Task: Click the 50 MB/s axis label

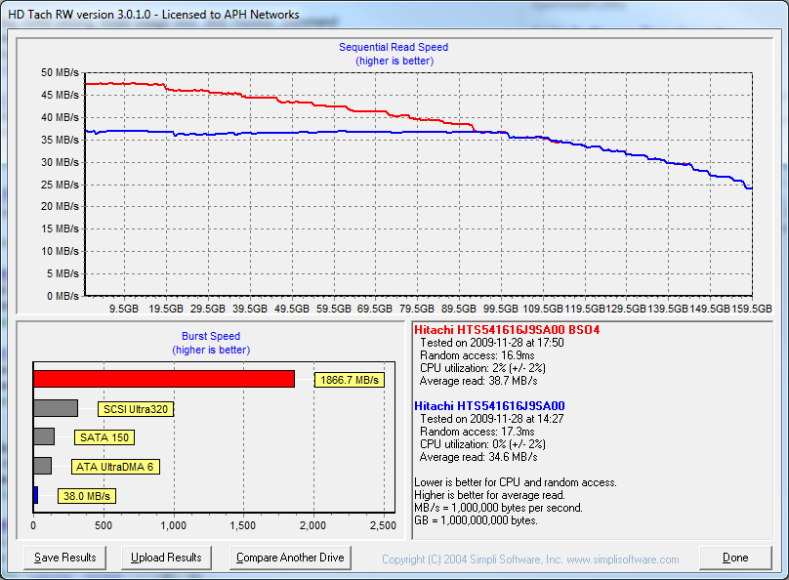Action: [60, 72]
